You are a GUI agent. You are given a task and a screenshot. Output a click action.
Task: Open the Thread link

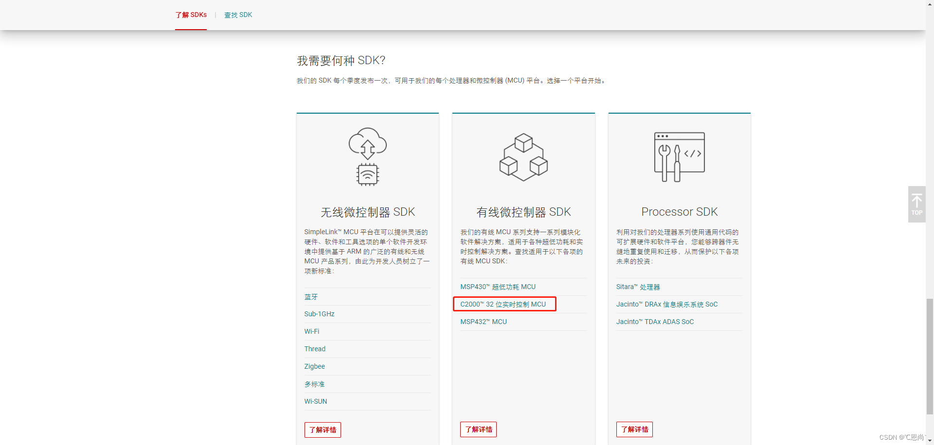tap(315, 349)
